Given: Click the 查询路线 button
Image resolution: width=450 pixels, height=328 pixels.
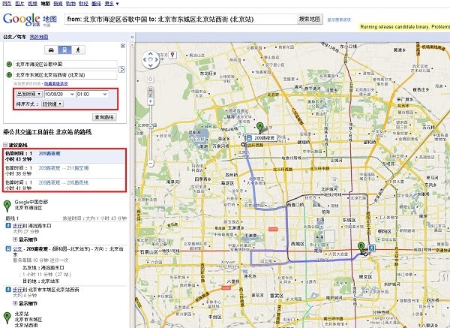Looking at the screenshot, I should (x=104, y=117).
